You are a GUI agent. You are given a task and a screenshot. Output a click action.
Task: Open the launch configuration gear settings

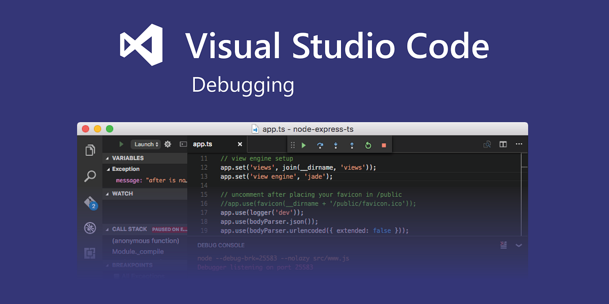pyautogui.click(x=167, y=144)
